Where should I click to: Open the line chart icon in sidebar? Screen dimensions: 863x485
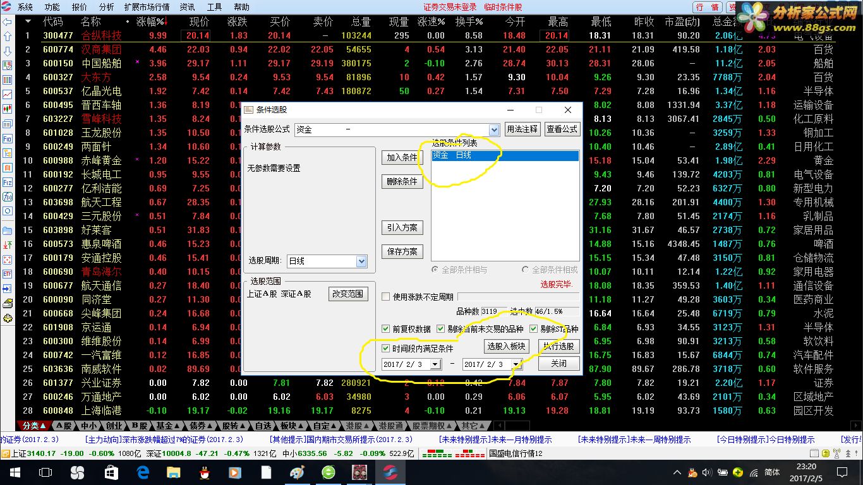coord(8,95)
